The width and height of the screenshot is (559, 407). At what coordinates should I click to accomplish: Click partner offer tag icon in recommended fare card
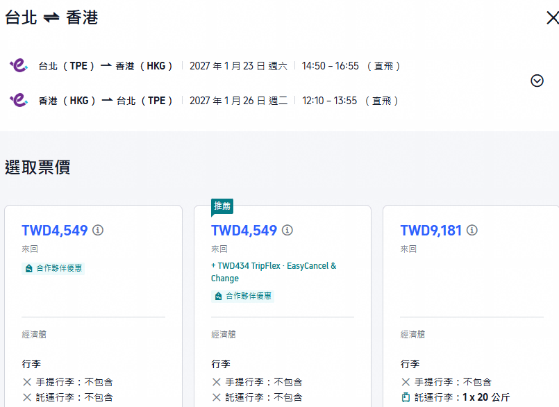[218, 296]
